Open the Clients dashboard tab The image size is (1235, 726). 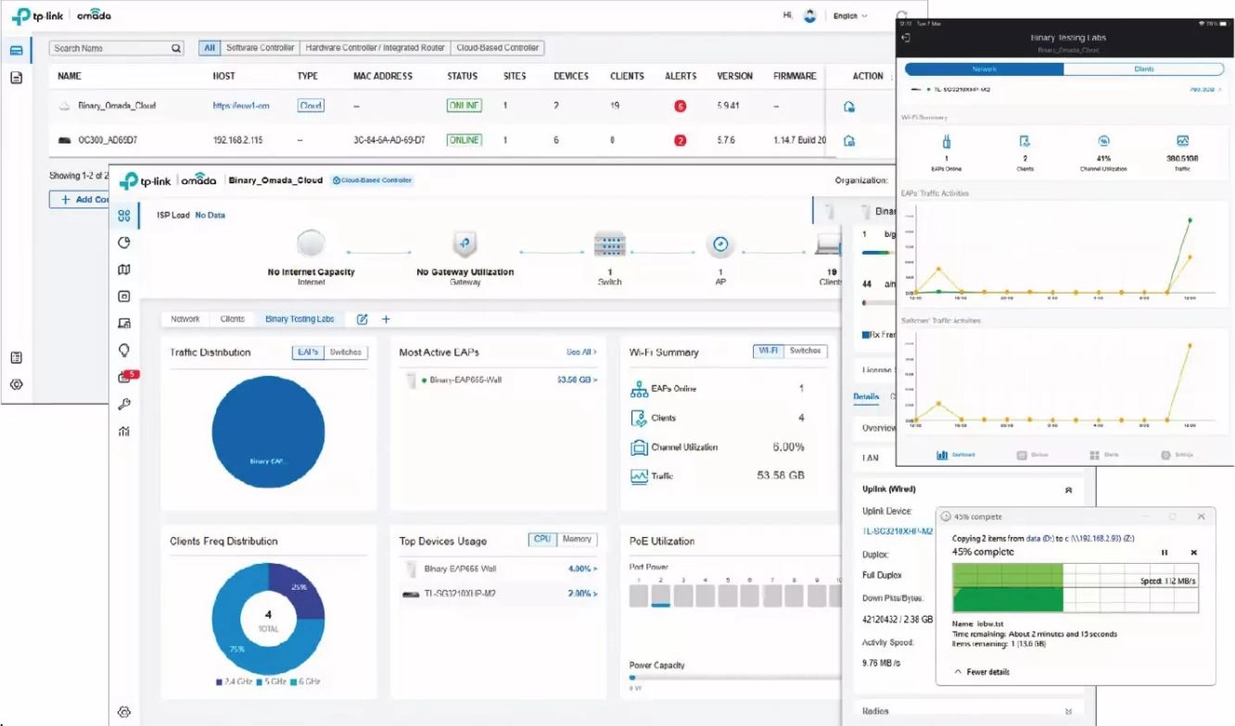pos(233,319)
